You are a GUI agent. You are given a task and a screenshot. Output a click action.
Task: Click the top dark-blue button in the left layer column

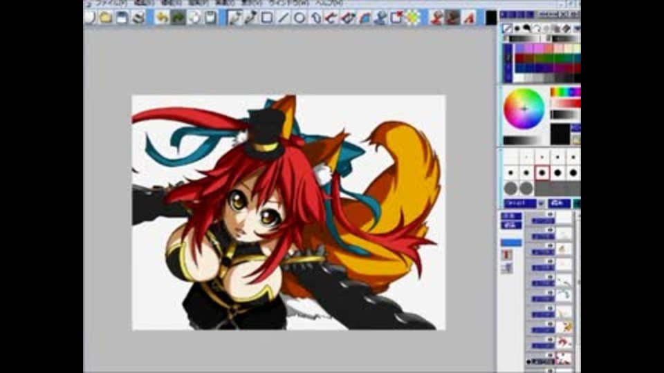click(x=511, y=216)
